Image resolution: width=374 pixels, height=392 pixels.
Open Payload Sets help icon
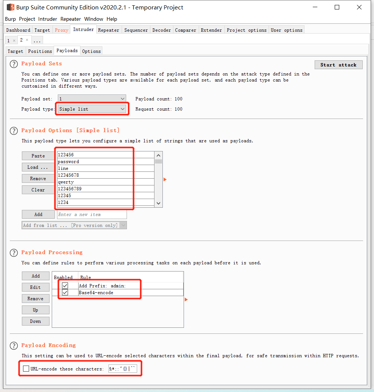[x=14, y=64]
